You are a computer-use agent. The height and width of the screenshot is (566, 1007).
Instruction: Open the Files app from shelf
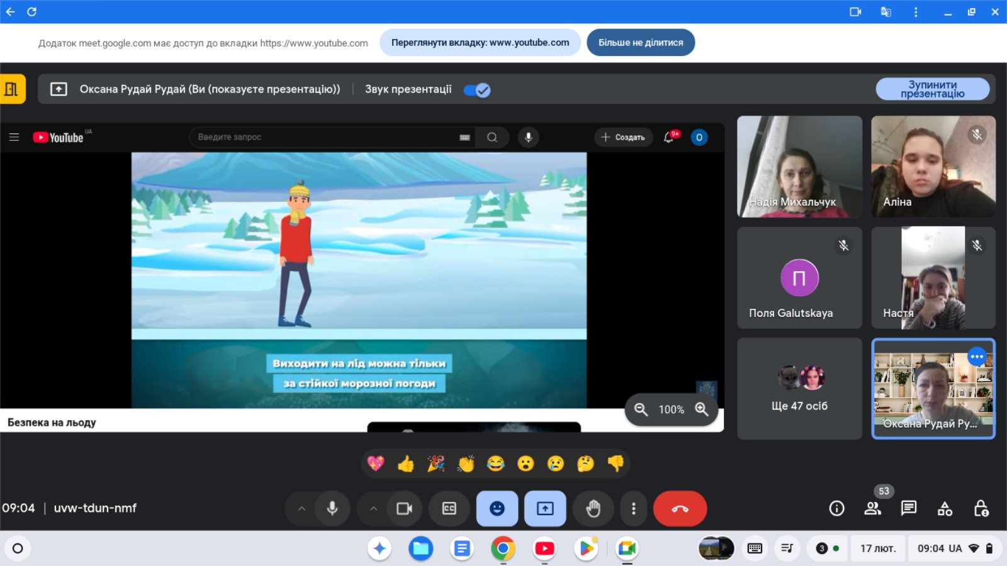pyautogui.click(x=420, y=548)
